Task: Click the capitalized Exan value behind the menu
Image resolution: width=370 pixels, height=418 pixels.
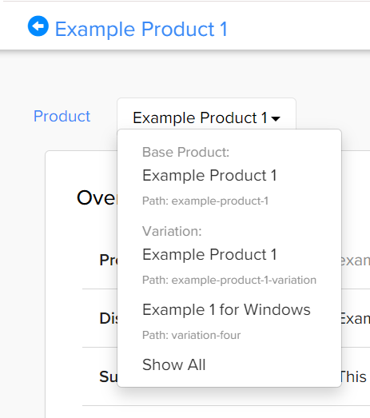Action: pos(356,318)
